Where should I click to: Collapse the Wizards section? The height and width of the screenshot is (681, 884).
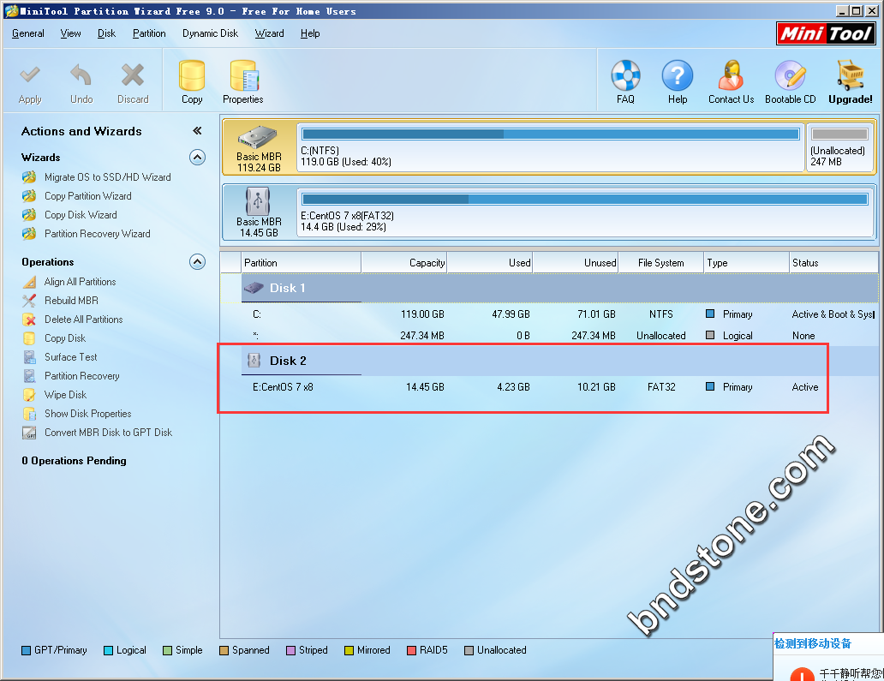click(x=197, y=158)
